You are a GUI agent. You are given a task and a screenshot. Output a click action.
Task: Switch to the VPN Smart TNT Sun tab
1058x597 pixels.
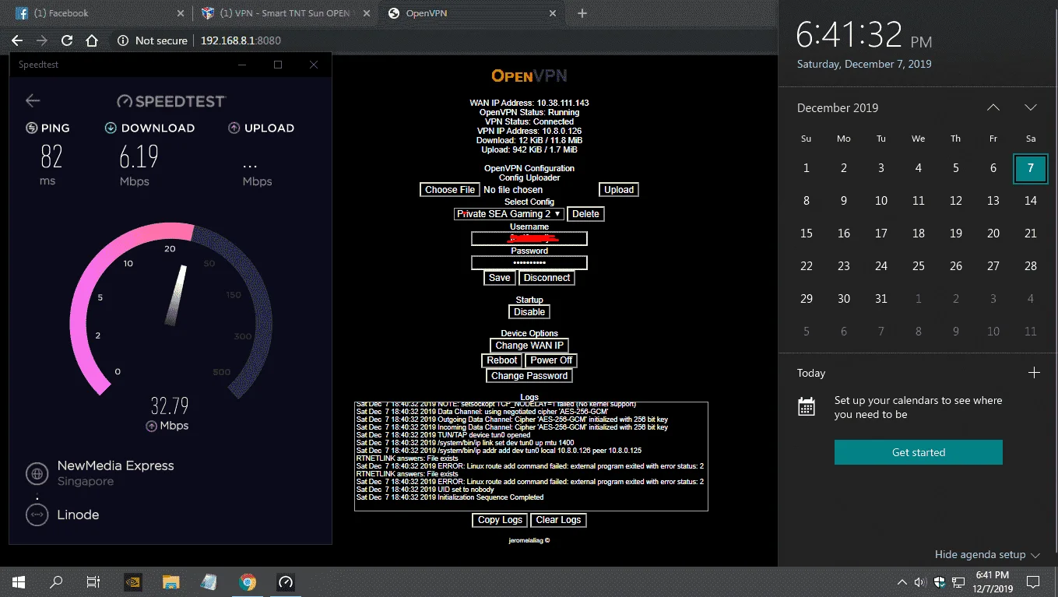point(284,13)
